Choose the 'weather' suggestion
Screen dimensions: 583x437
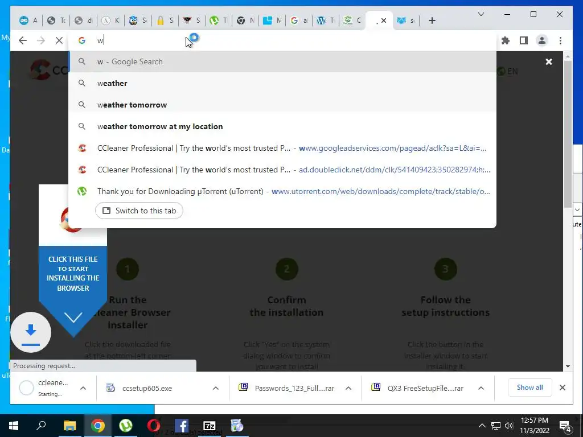(x=282, y=83)
